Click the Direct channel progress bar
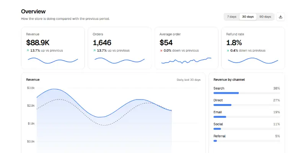 247,105
